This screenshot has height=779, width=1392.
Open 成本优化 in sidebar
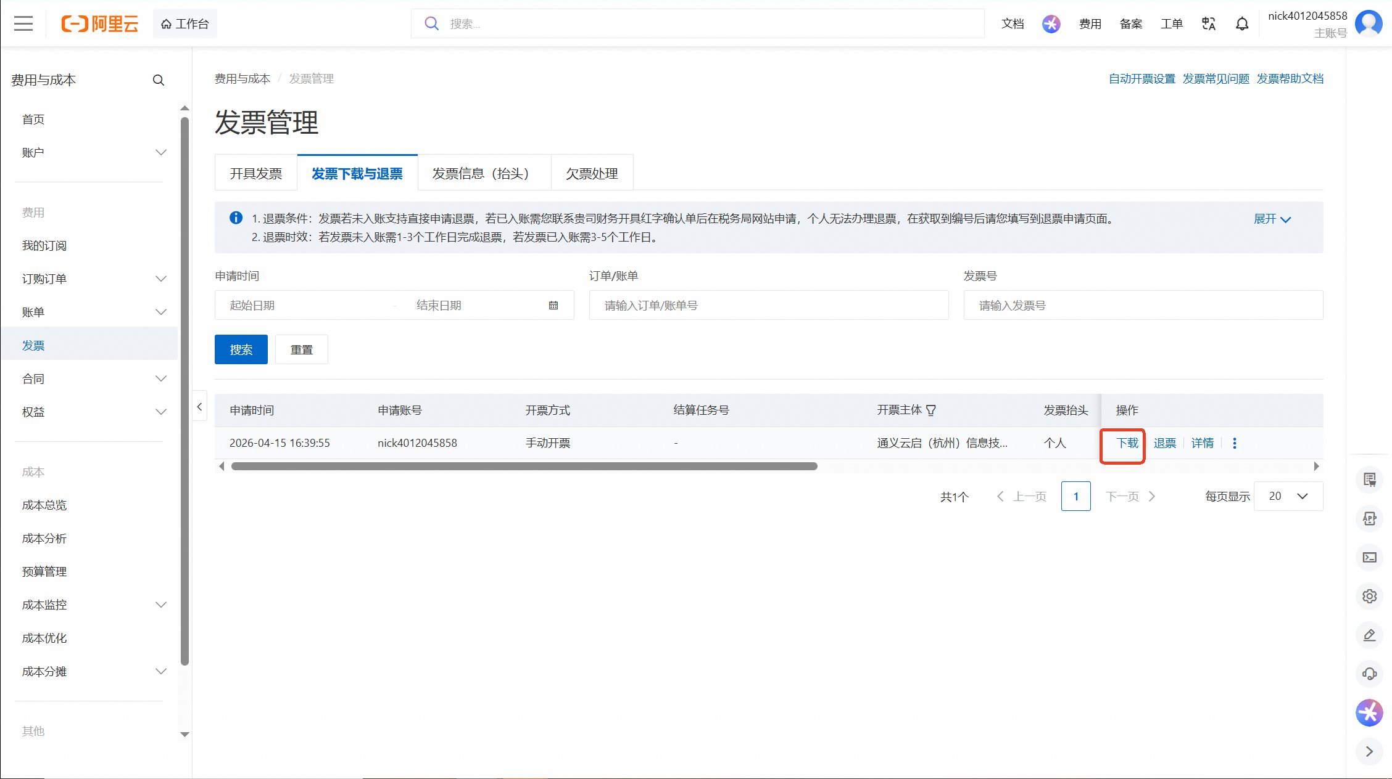44,638
